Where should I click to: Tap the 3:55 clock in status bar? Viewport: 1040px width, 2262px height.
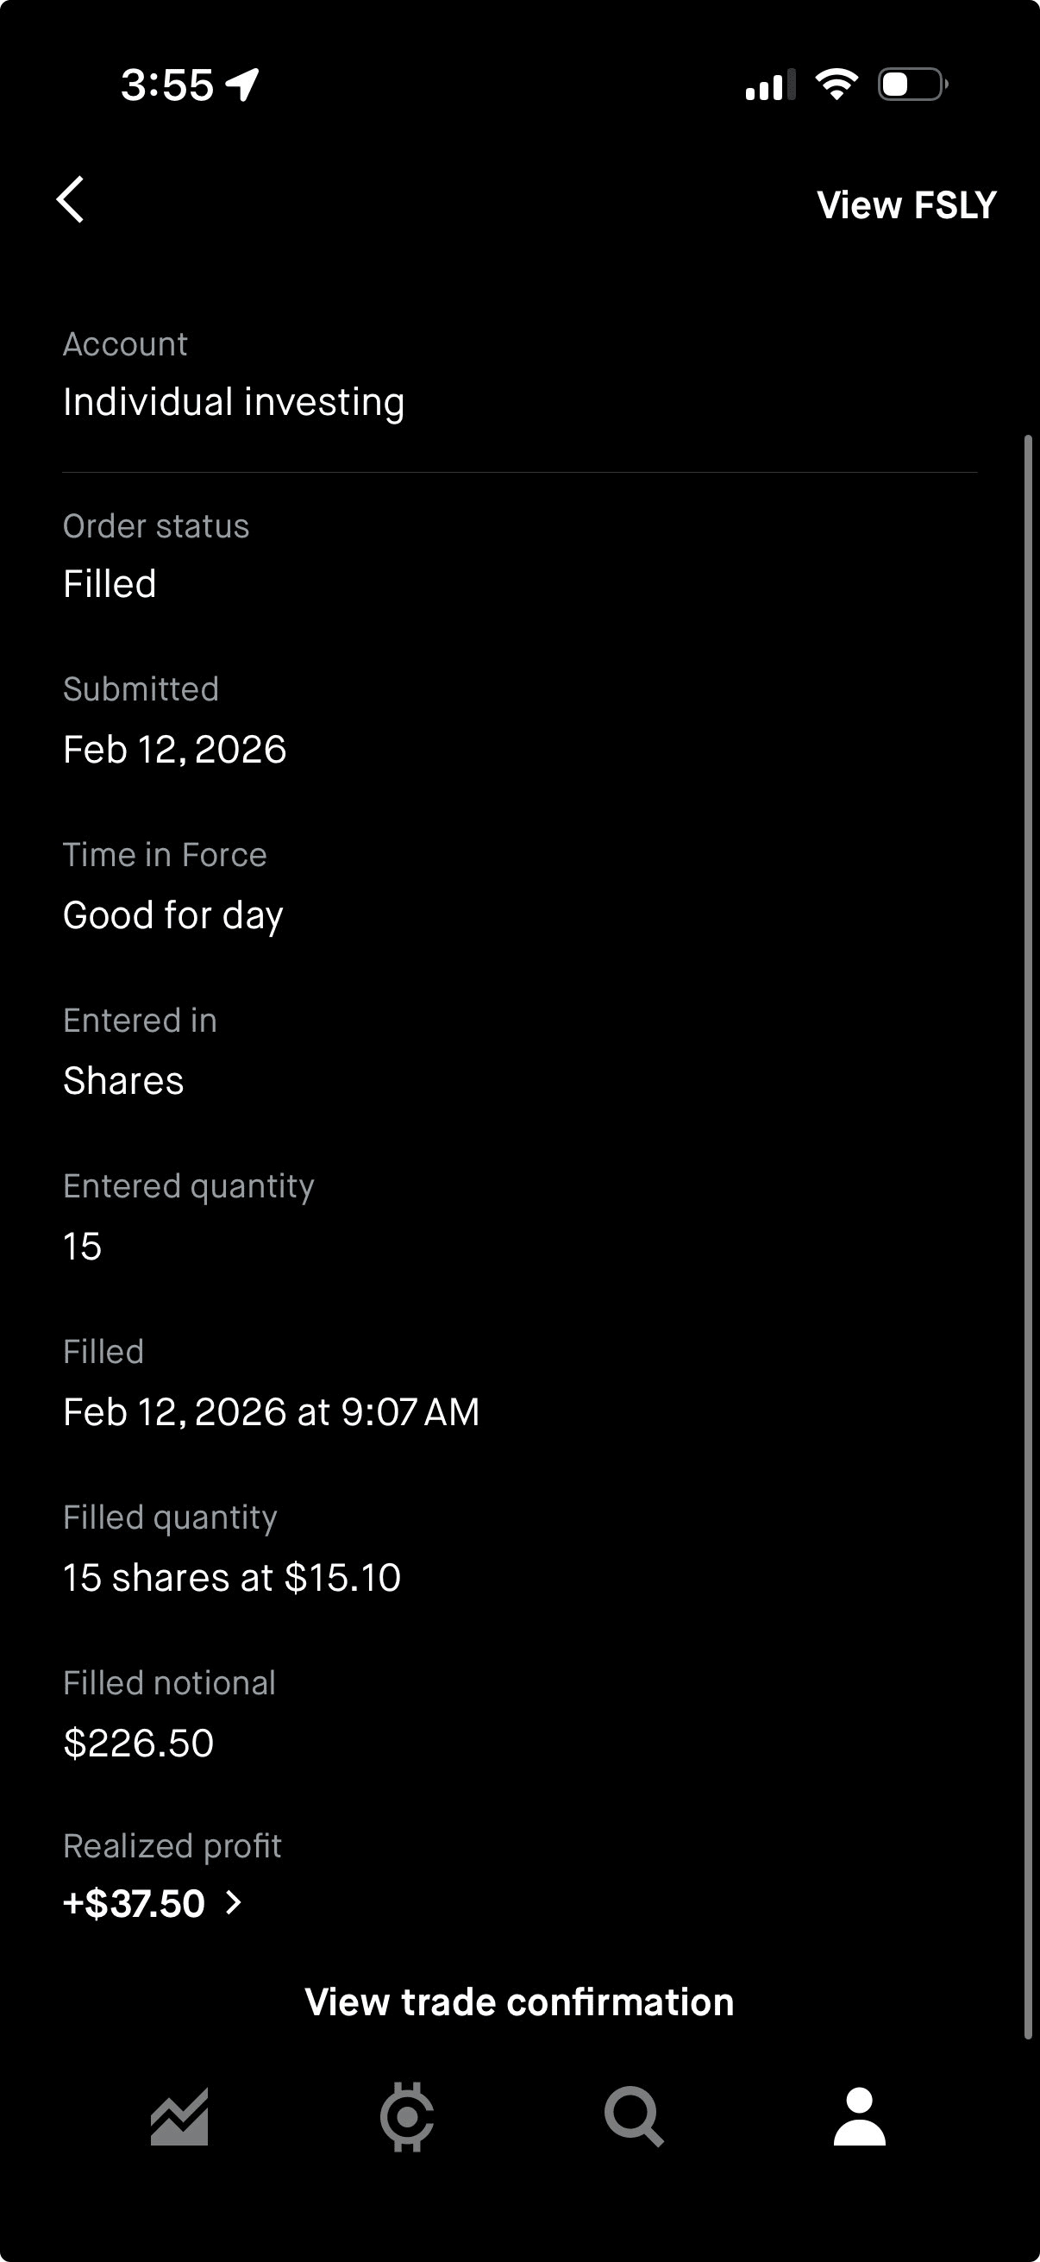[x=166, y=85]
